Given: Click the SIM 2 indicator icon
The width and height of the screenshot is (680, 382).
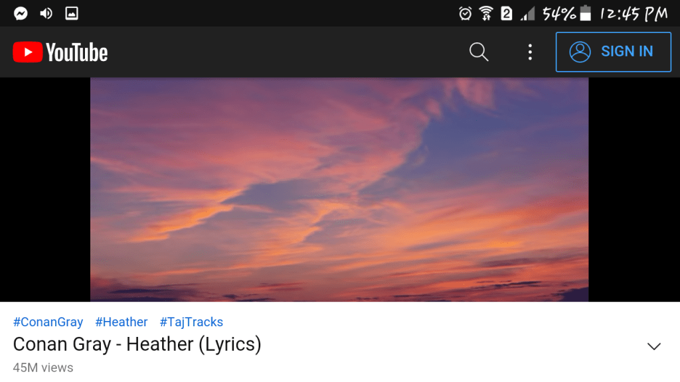Looking at the screenshot, I should point(507,13).
